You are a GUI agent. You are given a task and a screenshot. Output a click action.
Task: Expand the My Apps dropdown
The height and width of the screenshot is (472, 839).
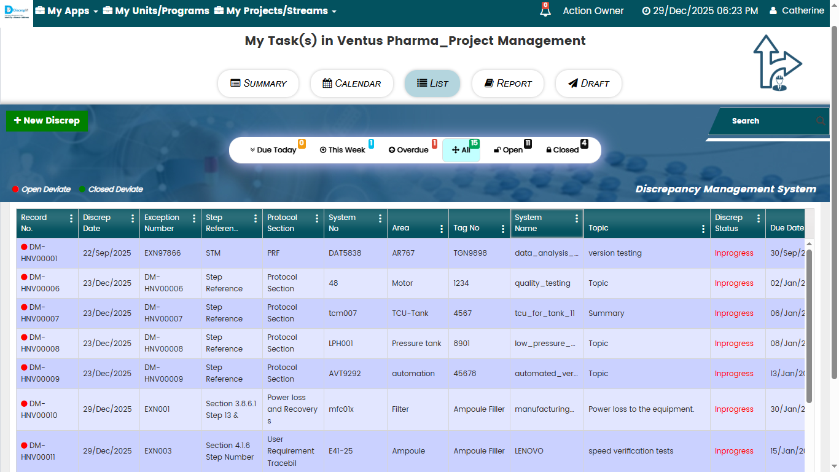coord(66,11)
